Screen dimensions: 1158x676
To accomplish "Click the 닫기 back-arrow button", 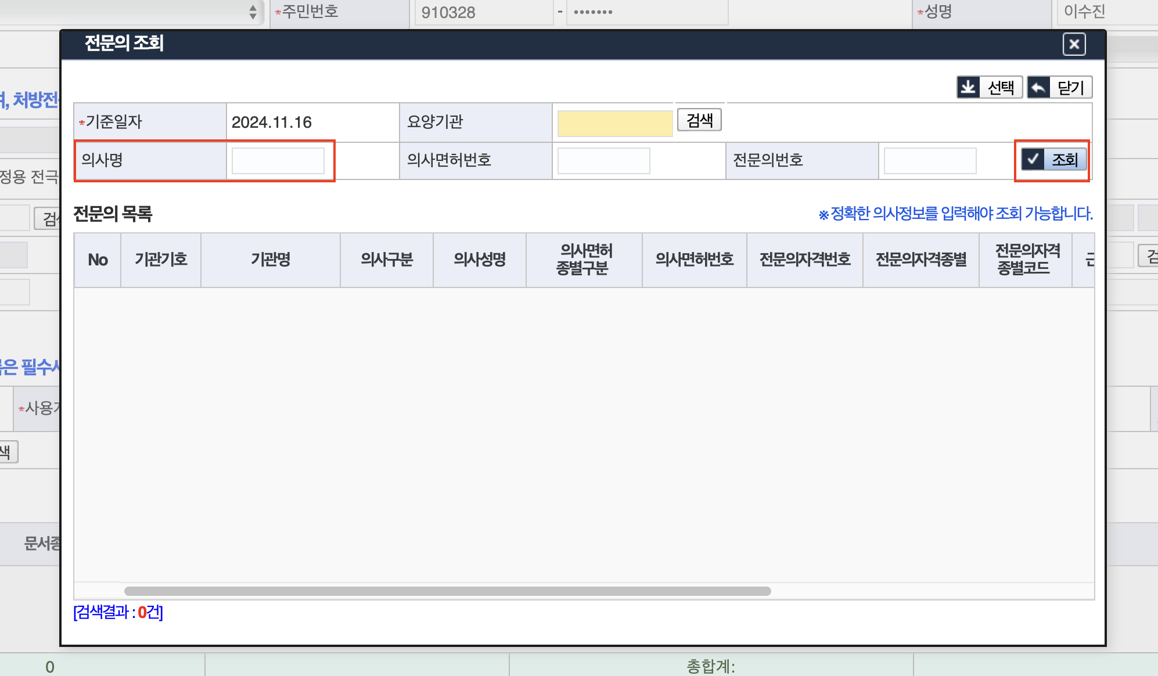I will point(1059,88).
